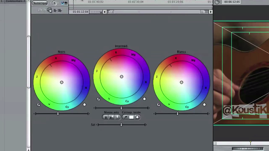Select the Commentaire 2 column header
Image resolution: width=269 pixels, height=151 pixels.
15,1
